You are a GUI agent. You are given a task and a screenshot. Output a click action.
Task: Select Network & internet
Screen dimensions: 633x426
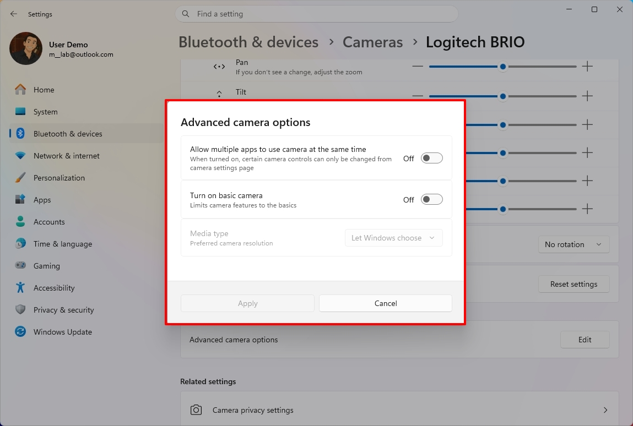(x=87, y=156)
